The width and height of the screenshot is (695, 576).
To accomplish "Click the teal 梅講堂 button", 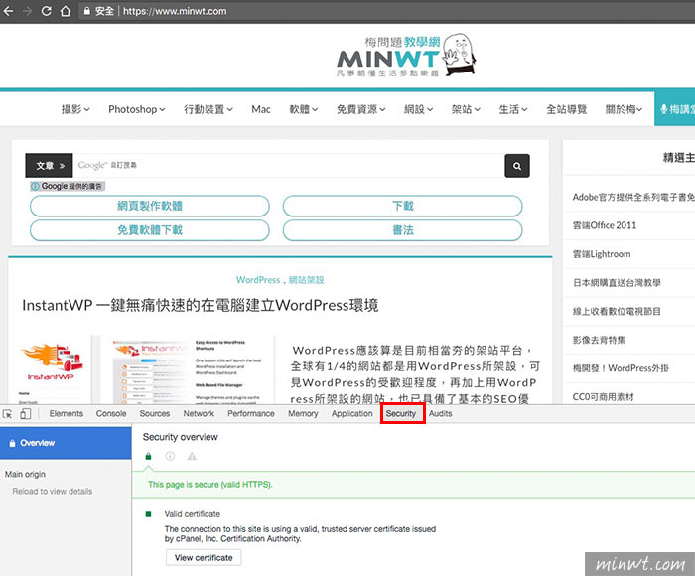I will coord(674,109).
